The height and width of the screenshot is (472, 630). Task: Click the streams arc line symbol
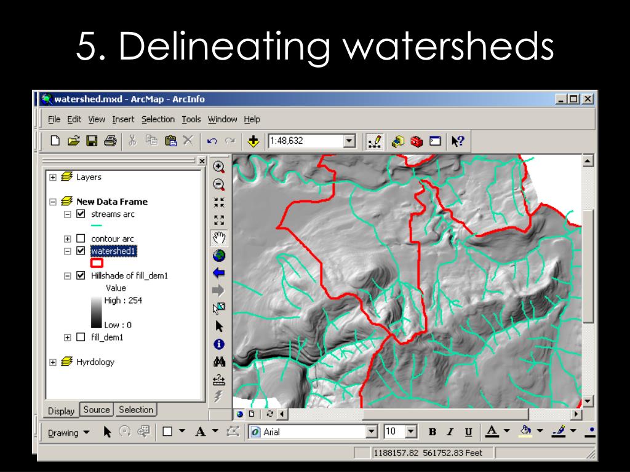point(97,226)
